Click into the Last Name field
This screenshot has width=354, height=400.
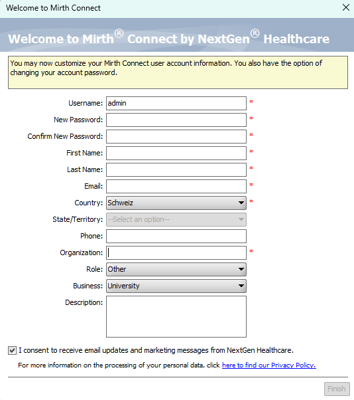(176, 169)
